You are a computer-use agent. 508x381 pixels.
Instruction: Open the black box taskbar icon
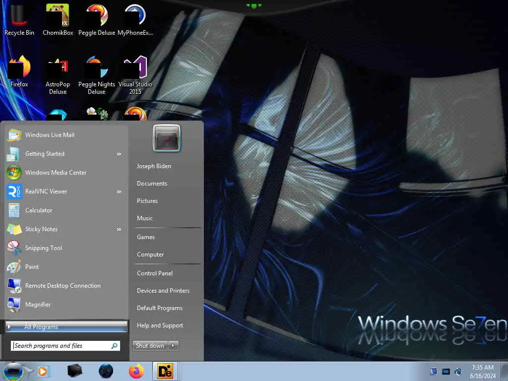(x=74, y=371)
